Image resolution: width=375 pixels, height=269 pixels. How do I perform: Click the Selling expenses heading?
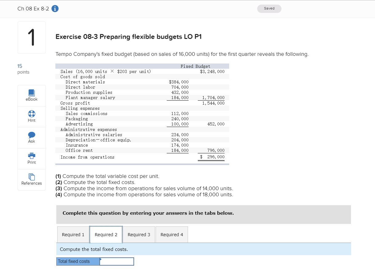point(80,108)
